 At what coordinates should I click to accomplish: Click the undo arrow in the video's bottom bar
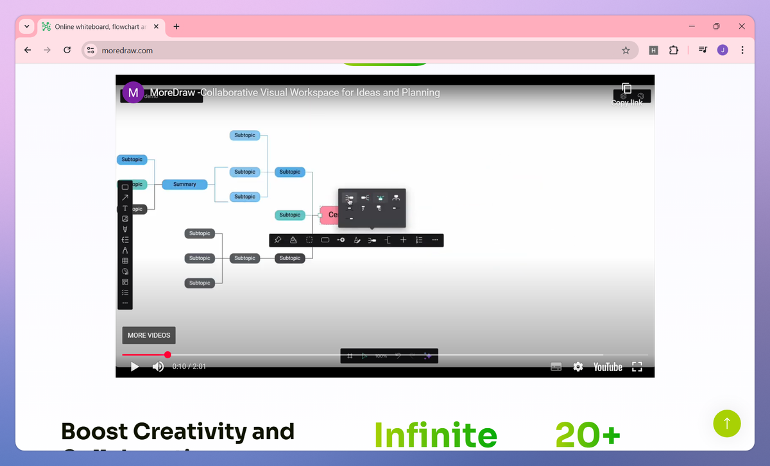(x=398, y=356)
